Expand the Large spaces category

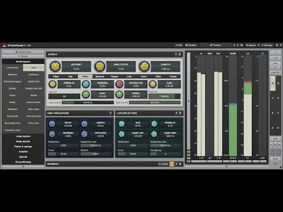pyautogui.click(x=23, y=136)
